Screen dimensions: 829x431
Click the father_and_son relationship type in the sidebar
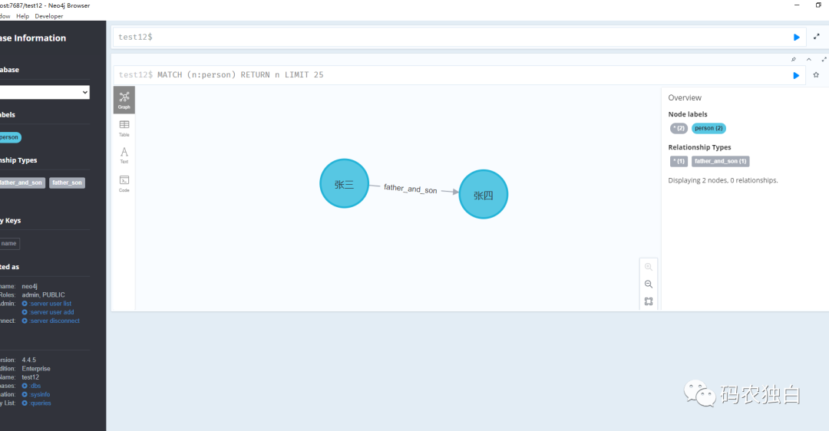pyautogui.click(x=21, y=183)
